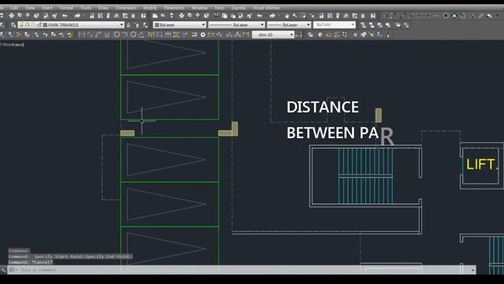
Task: Click the Send to Back draw order icon
Action: click(371, 24)
